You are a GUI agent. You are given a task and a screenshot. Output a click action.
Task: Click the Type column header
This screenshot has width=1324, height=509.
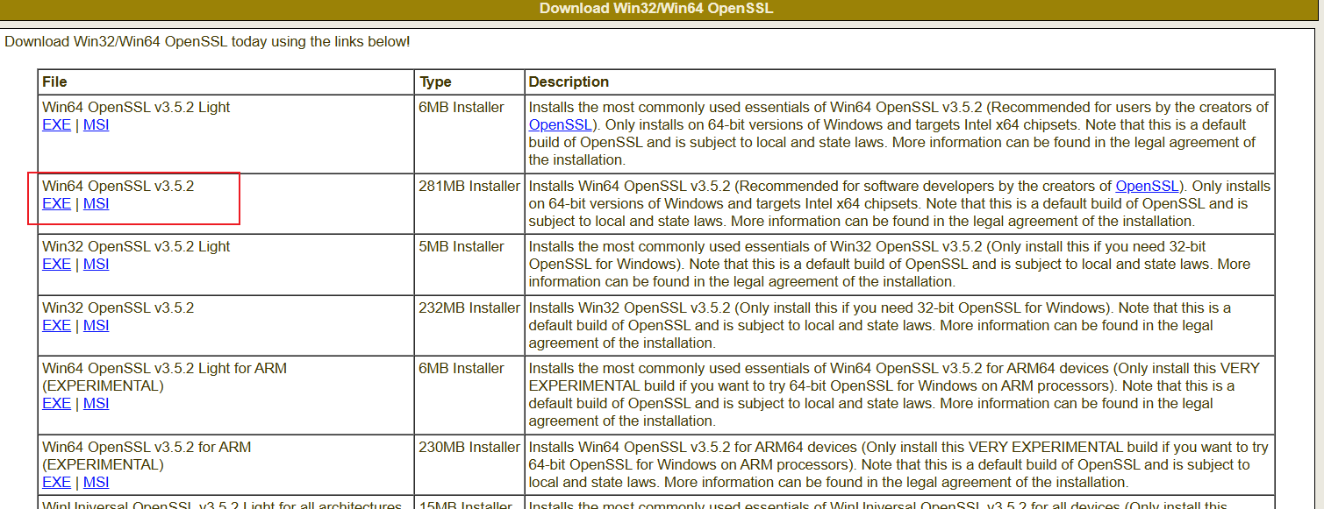pyautogui.click(x=435, y=82)
